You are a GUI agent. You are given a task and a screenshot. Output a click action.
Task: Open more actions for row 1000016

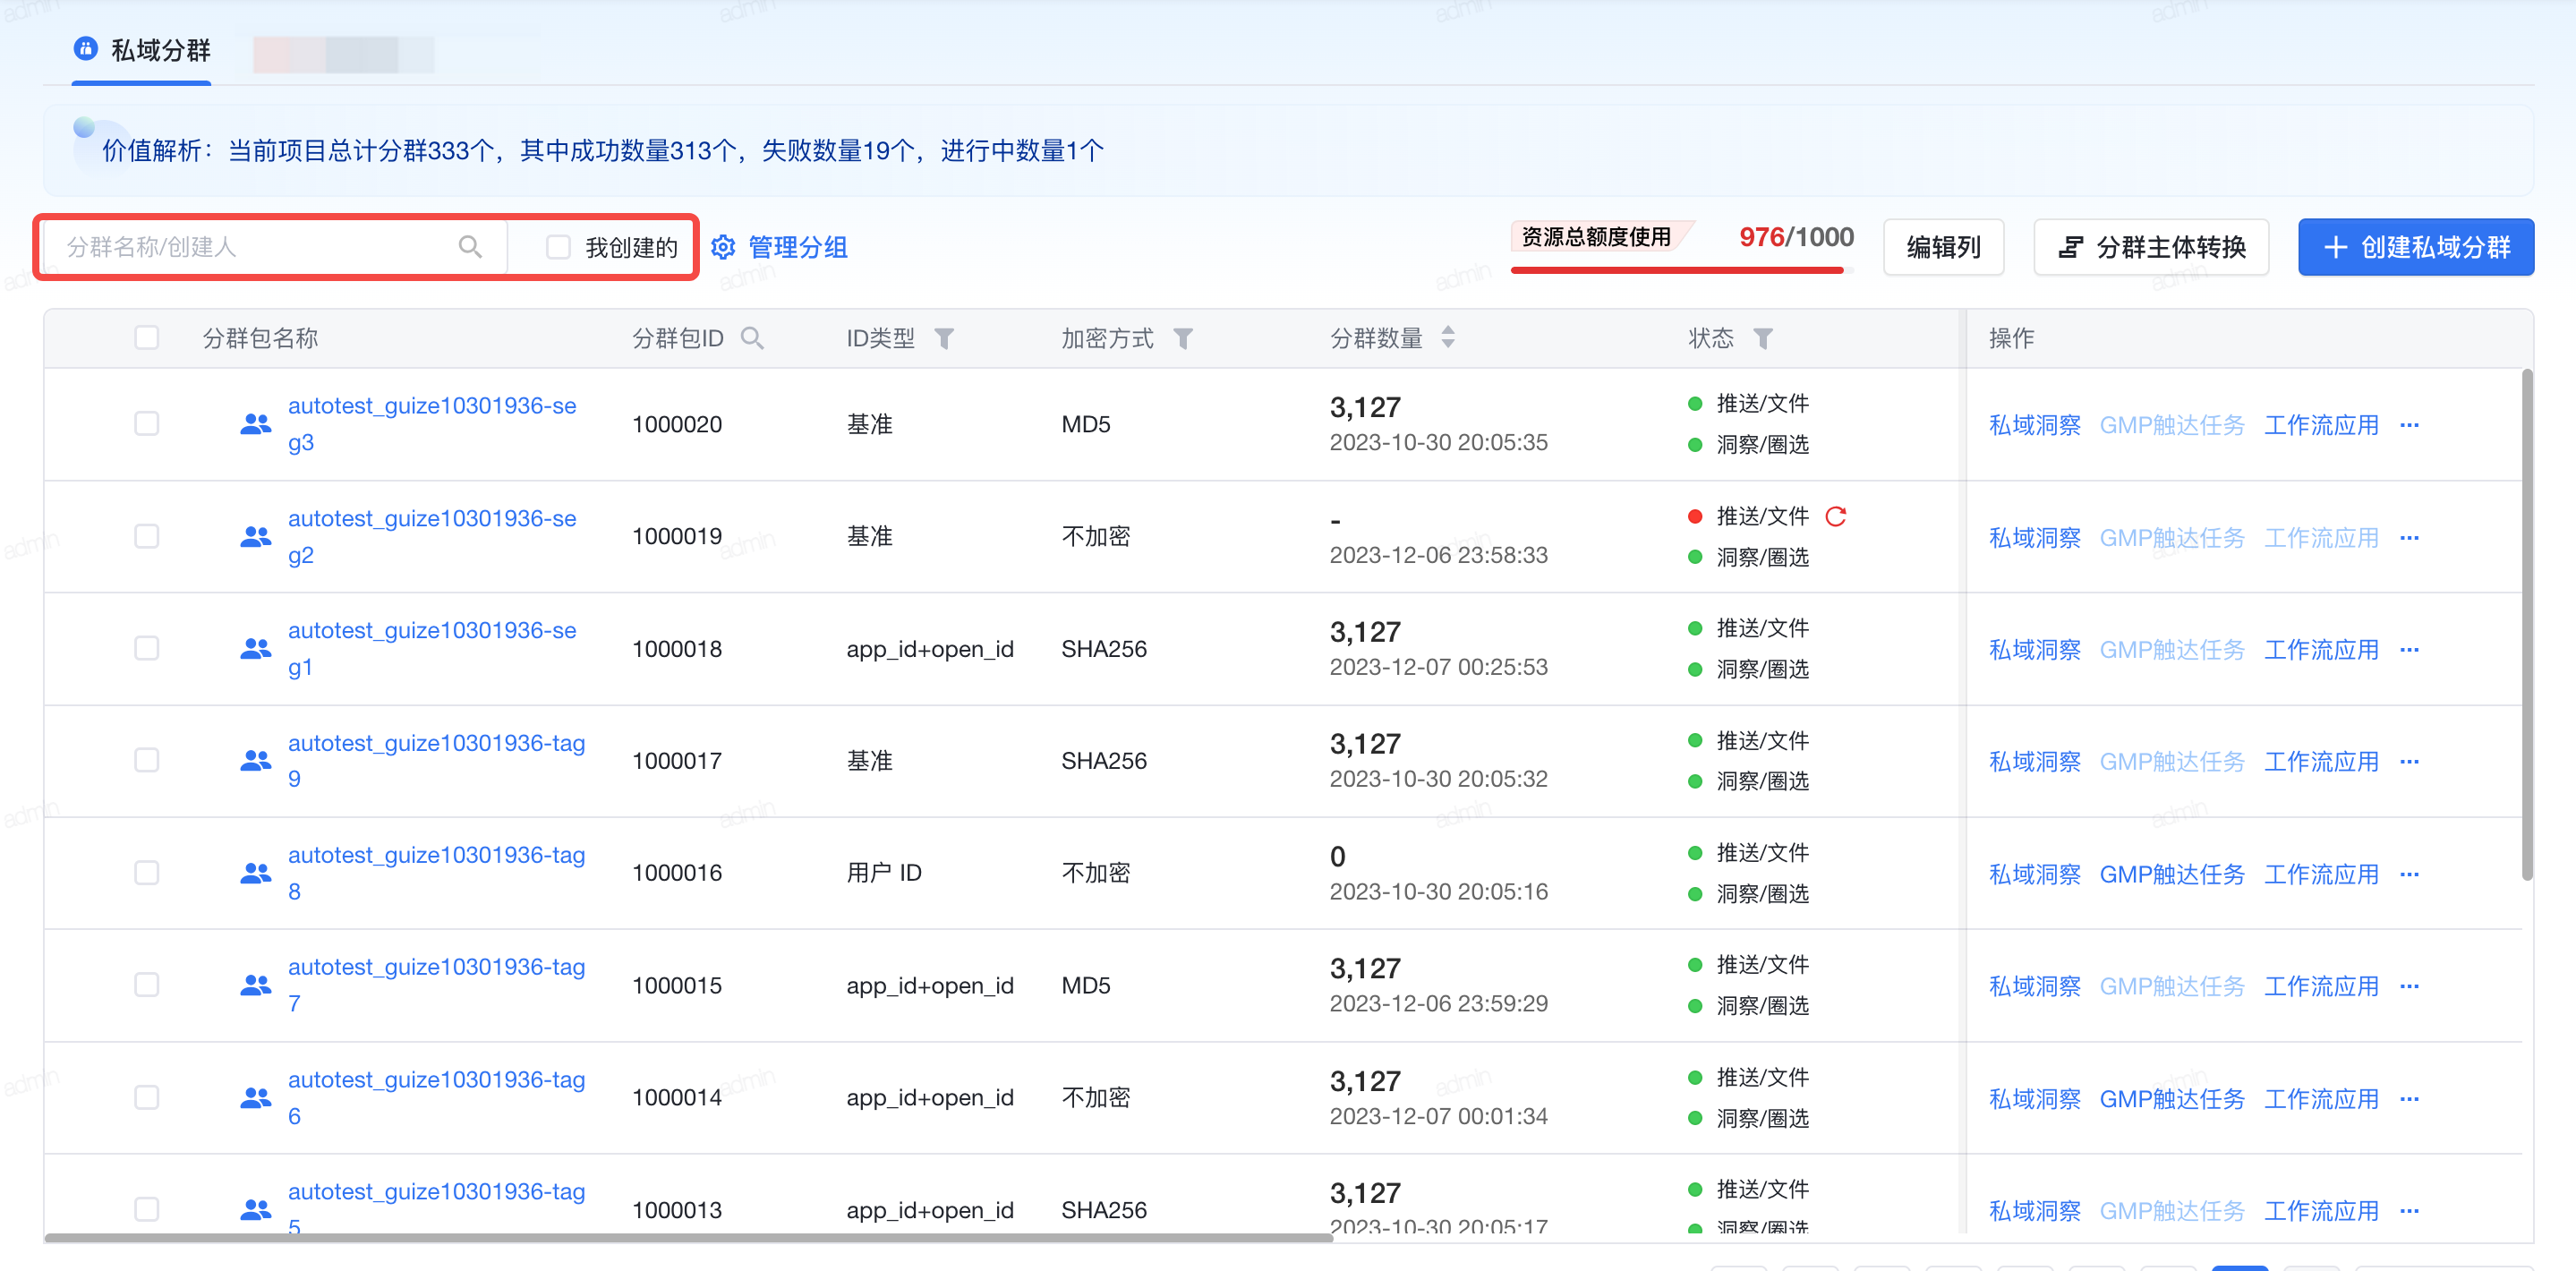tap(2409, 874)
